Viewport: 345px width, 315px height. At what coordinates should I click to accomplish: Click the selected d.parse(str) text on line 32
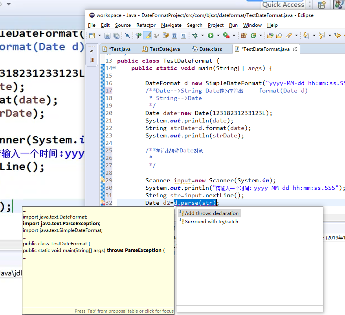[195, 203]
